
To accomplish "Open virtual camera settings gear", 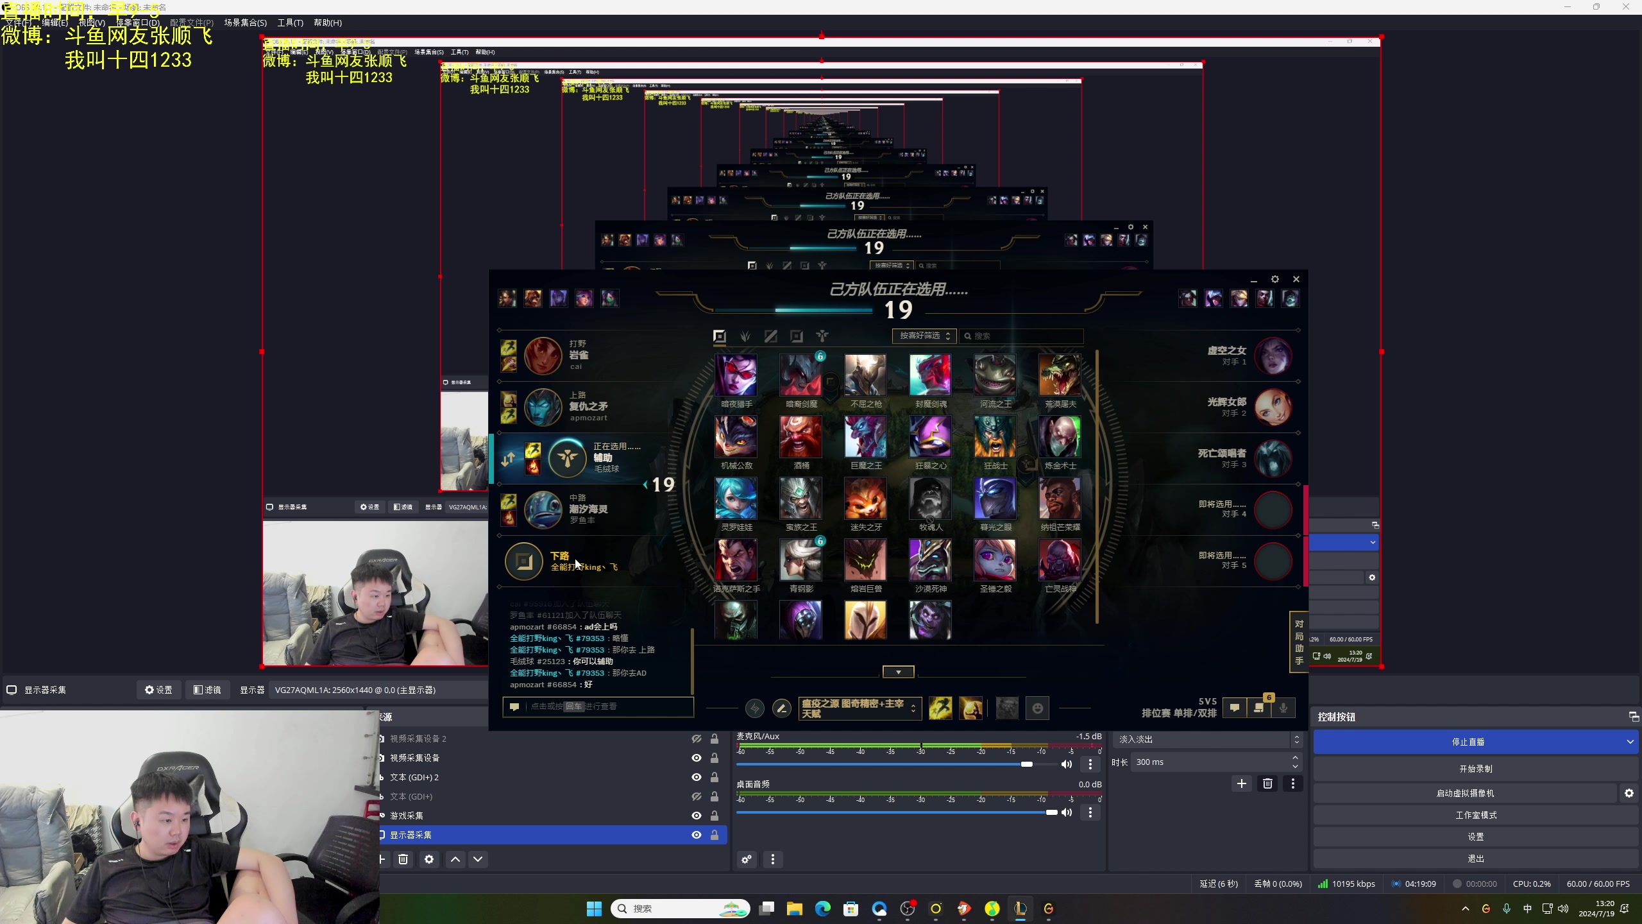I will click(1629, 793).
